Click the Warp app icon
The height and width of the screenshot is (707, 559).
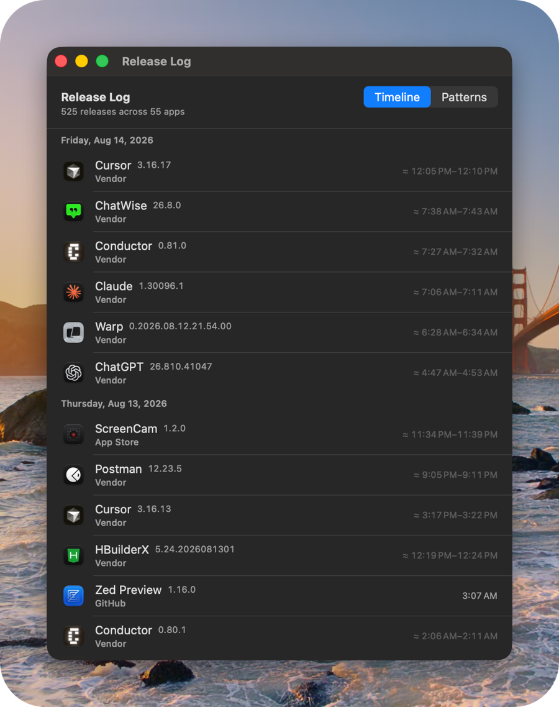tap(73, 333)
